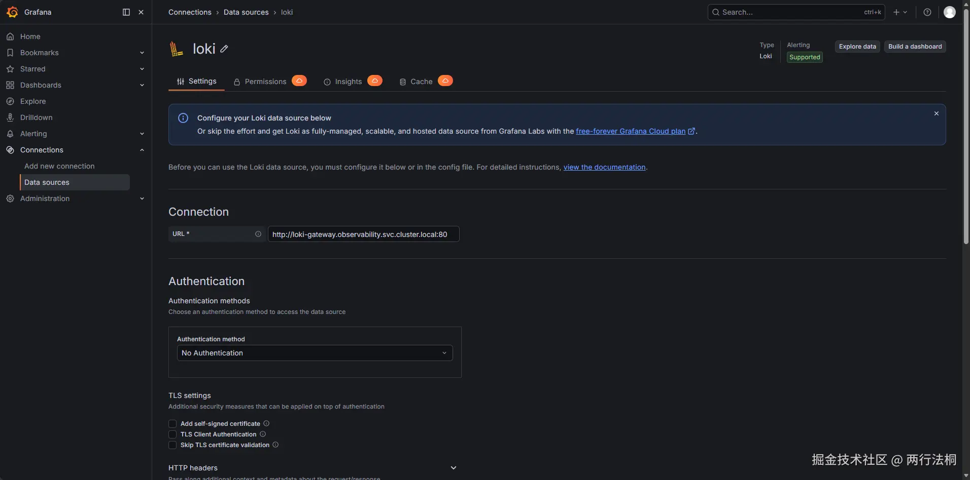Focus the Search field in top bar

(x=796, y=12)
